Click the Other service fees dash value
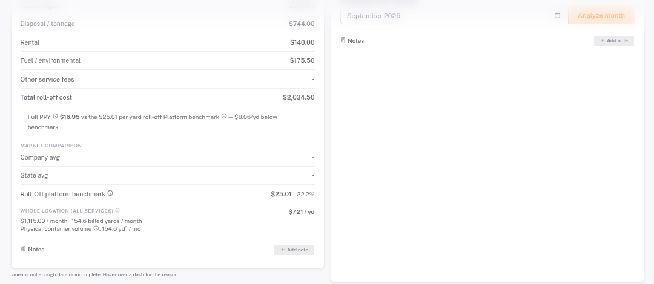Image resolution: width=654 pixels, height=284 pixels. pos(313,79)
